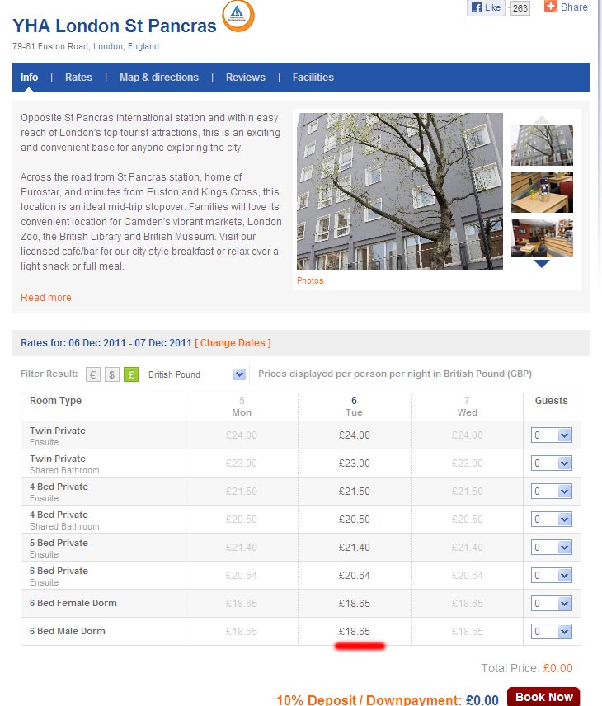Click Tuesday £20.50 price cell
The width and height of the screenshot is (602, 706).
[x=355, y=519]
